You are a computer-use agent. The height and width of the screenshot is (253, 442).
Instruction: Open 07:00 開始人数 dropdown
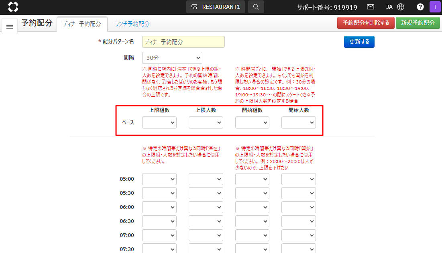point(299,235)
